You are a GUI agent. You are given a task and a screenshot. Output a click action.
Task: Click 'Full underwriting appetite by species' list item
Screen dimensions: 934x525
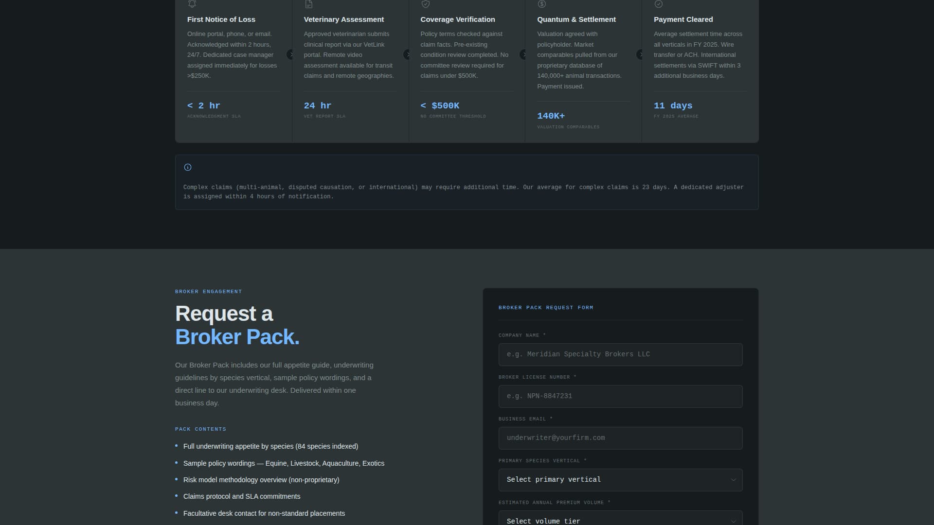[x=270, y=446]
